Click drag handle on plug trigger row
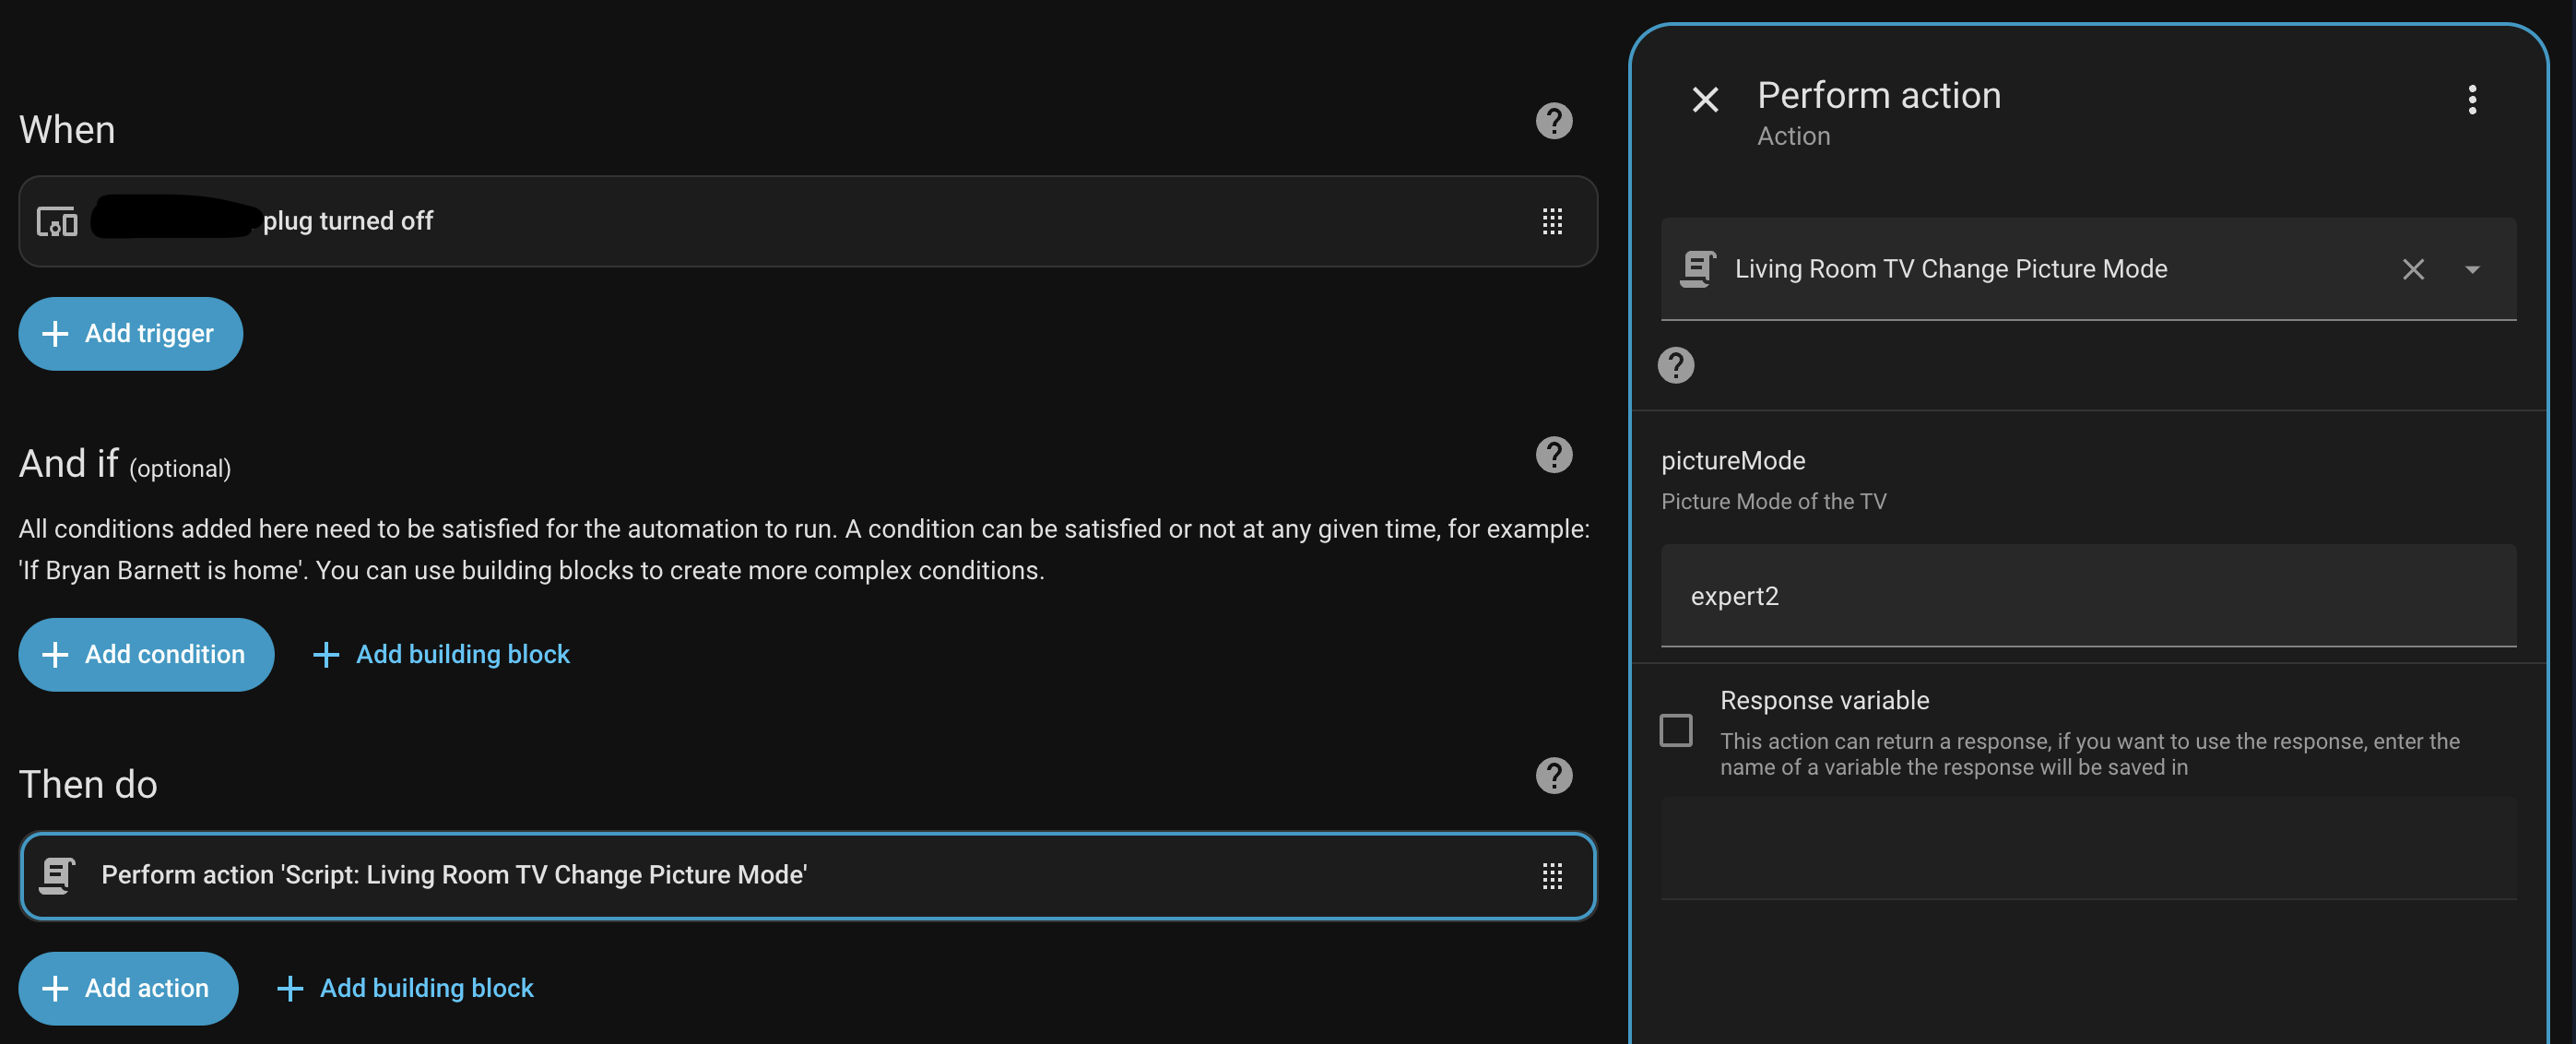This screenshot has width=2576, height=1044. [1551, 221]
